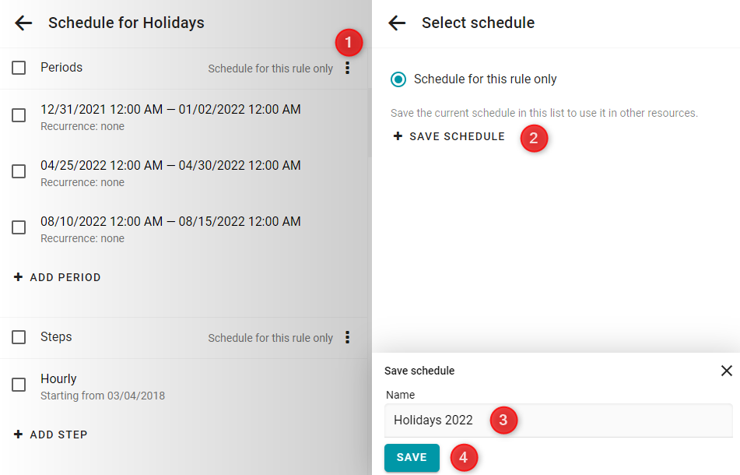Screen dimensions: 740x475
Task: Select 'Schedule for this rule only' radio
Action: pyautogui.click(x=398, y=79)
